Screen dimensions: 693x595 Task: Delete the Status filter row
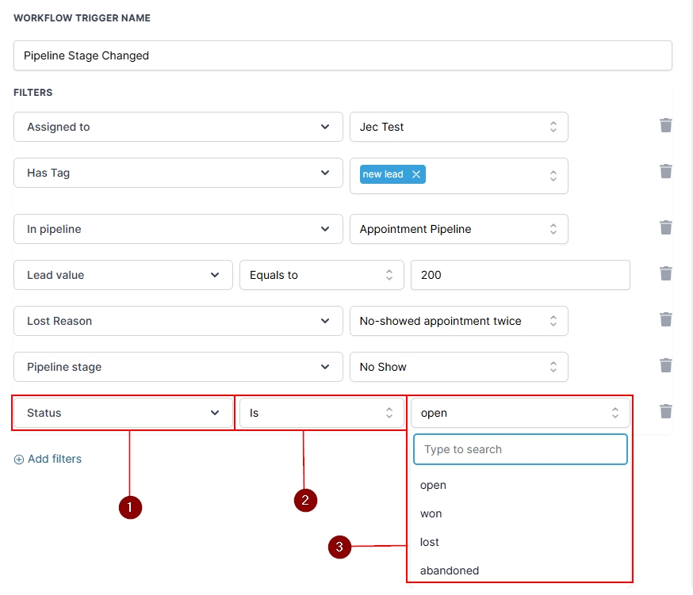pyautogui.click(x=666, y=412)
